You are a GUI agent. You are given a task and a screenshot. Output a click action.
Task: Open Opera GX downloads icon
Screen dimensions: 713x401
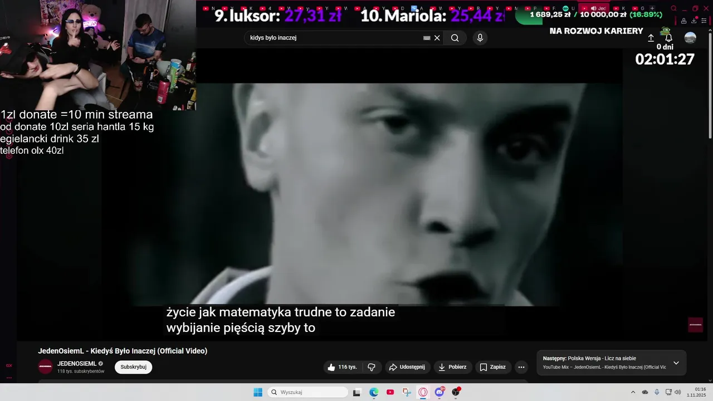pyautogui.click(x=695, y=21)
